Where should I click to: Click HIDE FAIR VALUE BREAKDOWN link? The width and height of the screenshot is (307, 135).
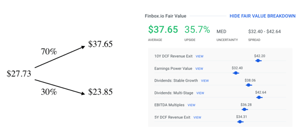pyautogui.click(x=262, y=16)
